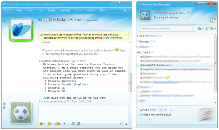The height and width of the screenshot is (130, 219).
Task: Follow the More information link
Action: tap(113, 38)
